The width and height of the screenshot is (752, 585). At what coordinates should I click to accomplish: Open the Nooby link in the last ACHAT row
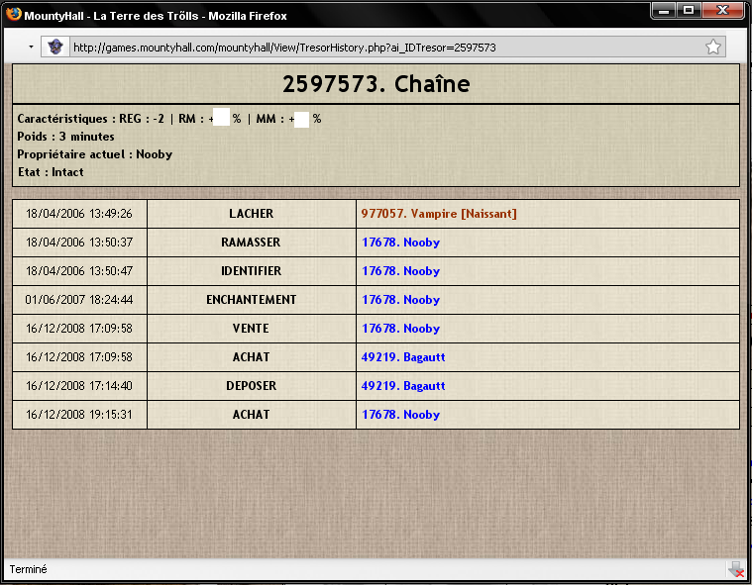coord(400,415)
